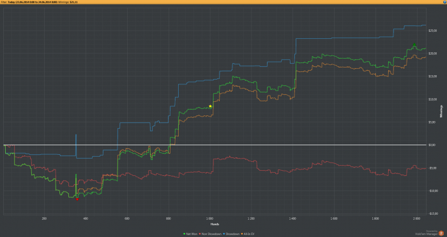Toggle the All-In EV legend entry

click(248, 234)
